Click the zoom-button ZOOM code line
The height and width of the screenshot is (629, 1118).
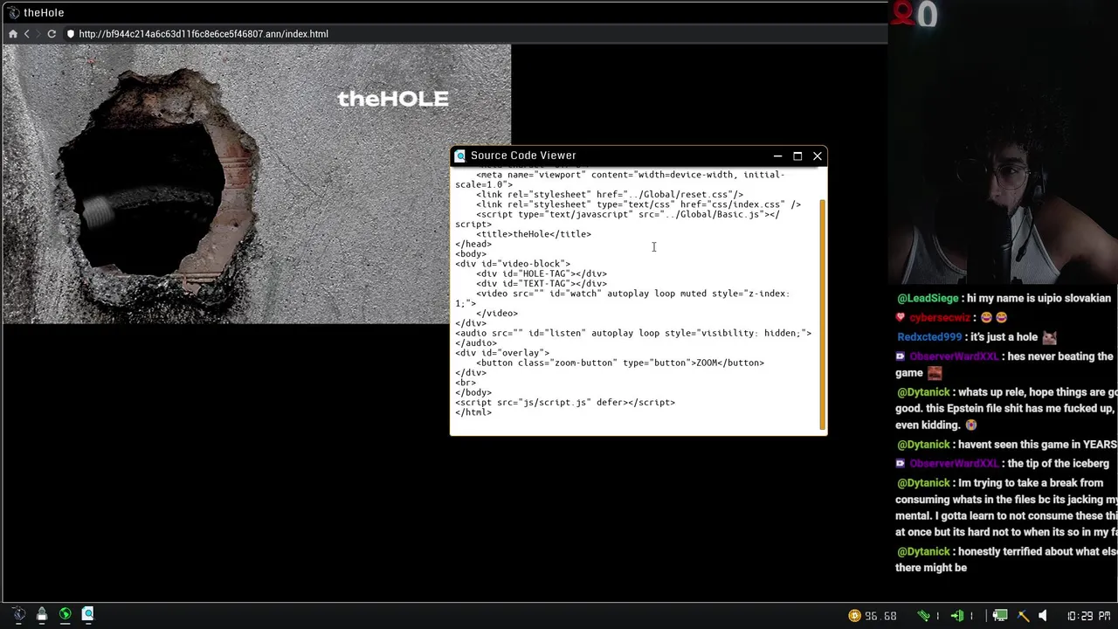point(620,363)
